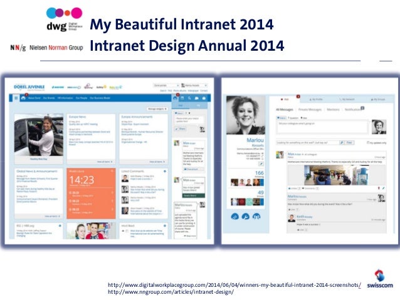Click the Latest Comments widget settings dot
The image size is (400, 300).
click(165, 171)
